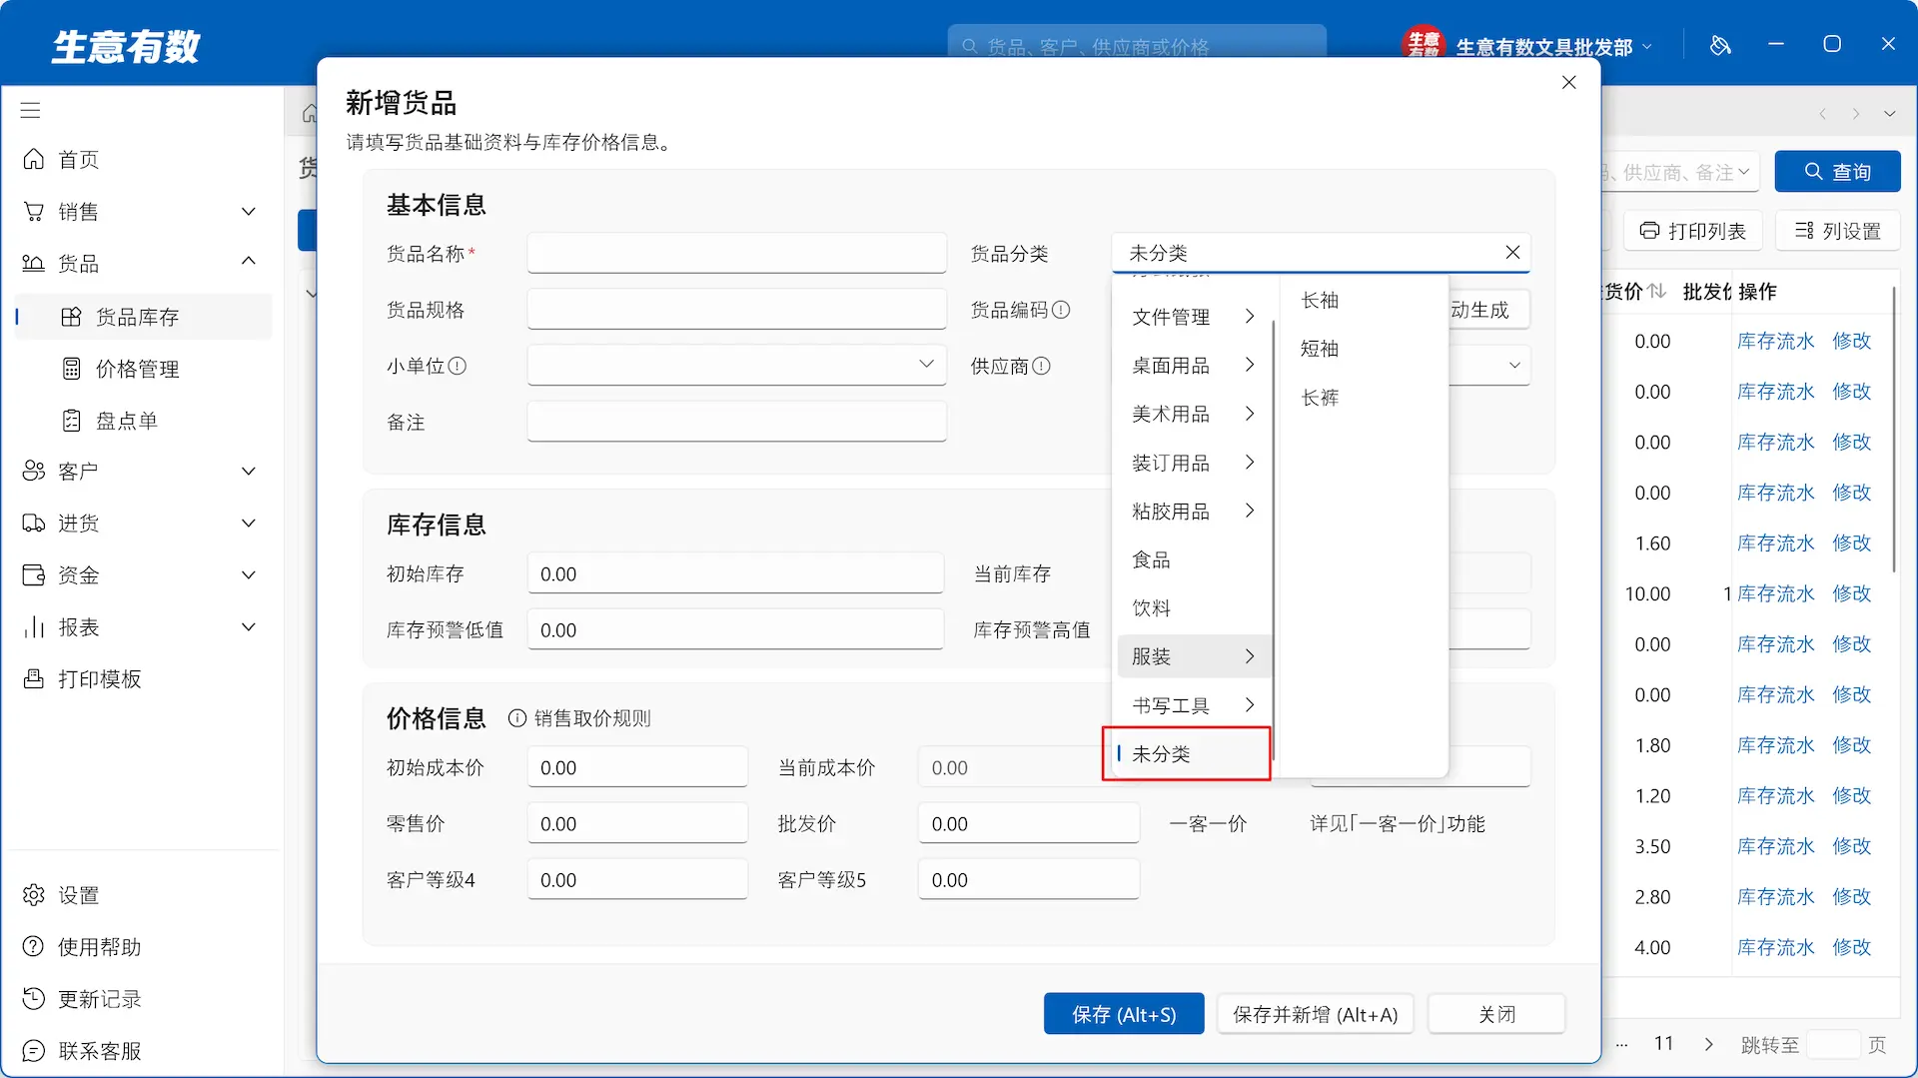Collapse the 货品 sidebar section
Screen dimensions: 1918x1078
(249, 262)
